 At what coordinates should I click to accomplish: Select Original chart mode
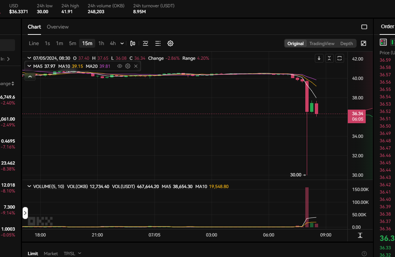click(295, 43)
